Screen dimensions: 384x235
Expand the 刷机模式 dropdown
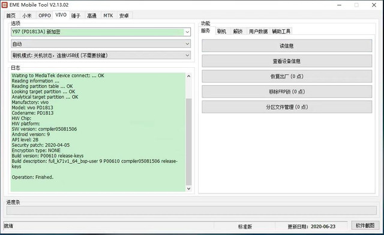[x=101, y=55]
